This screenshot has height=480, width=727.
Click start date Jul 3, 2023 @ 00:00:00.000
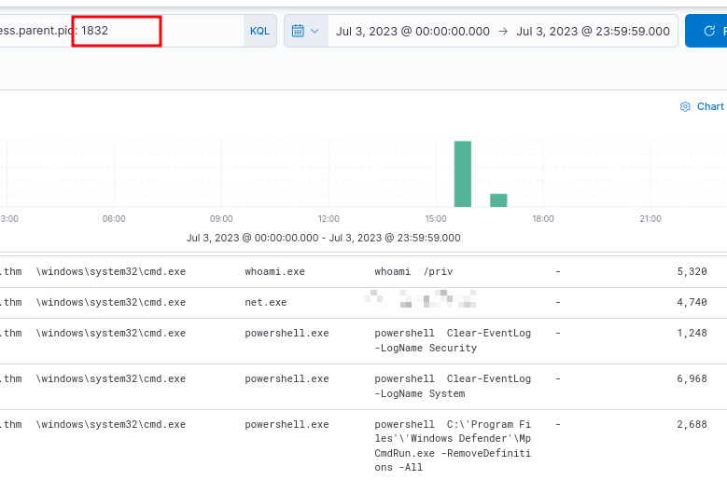[412, 31]
